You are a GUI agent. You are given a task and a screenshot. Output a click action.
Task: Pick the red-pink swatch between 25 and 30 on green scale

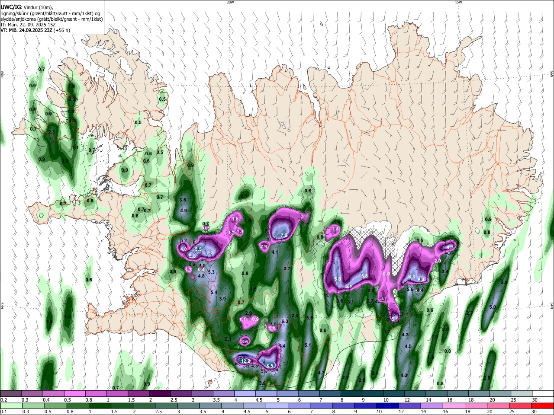point(521,405)
